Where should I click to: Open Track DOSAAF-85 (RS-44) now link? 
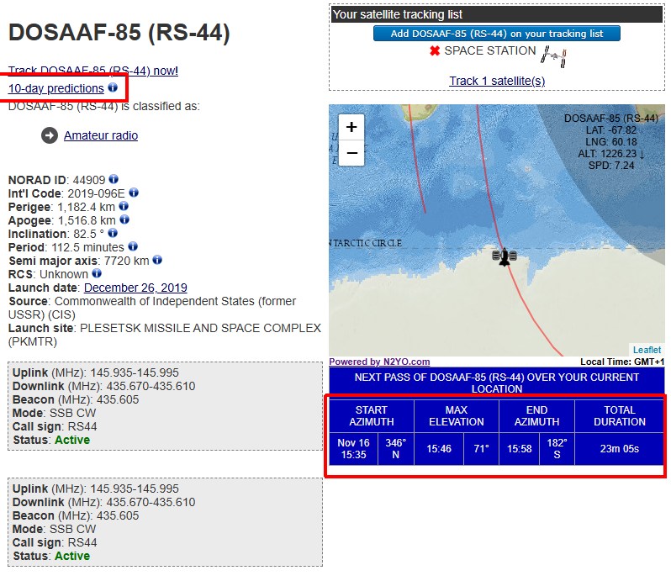pos(92,71)
